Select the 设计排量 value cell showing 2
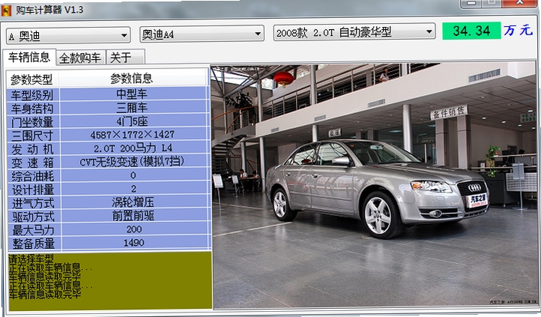541x317 pixels. [x=134, y=188]
